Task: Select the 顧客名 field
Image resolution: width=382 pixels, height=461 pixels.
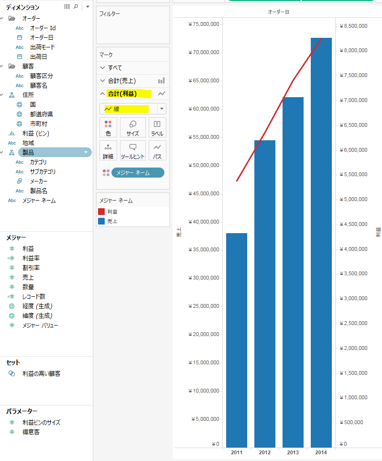Action: tap(38, 85)
